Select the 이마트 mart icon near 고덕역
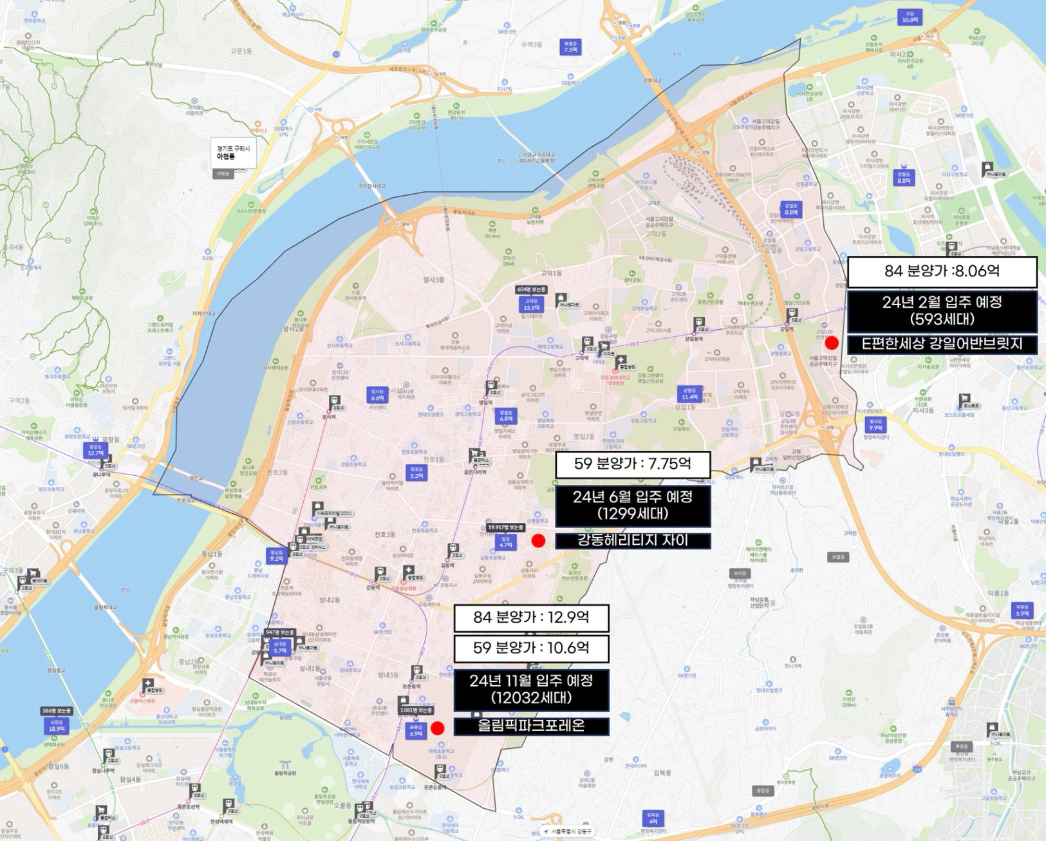This screenshot has height=841, width=1046. coord(605,349)
